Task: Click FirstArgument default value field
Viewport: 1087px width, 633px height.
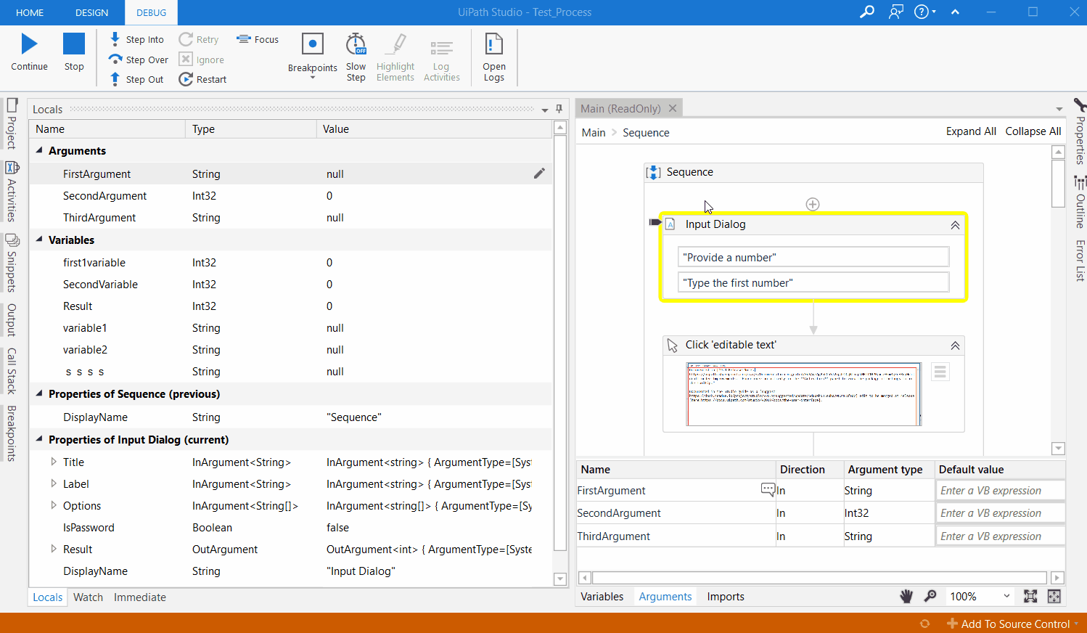Action: tap(1000, 491)
